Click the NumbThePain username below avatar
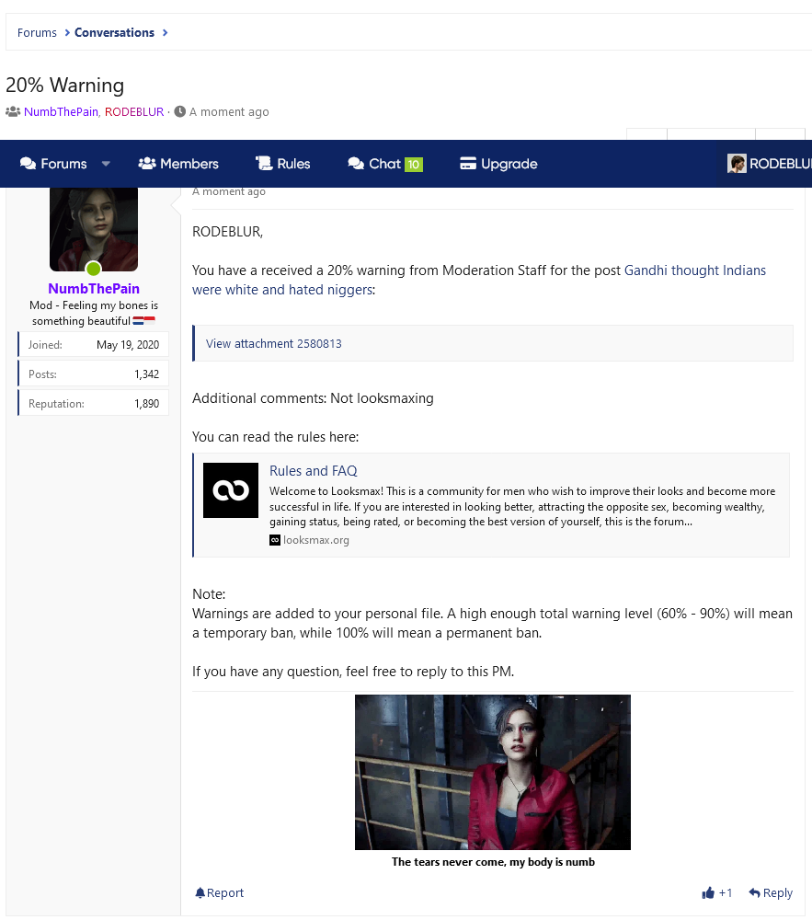 click(x=94, y=289)
